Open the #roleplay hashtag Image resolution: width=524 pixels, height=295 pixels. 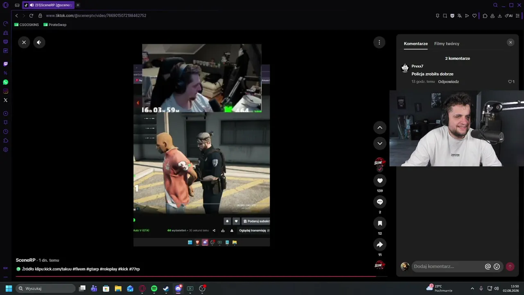pyautogui.click(x=108, y=269)
